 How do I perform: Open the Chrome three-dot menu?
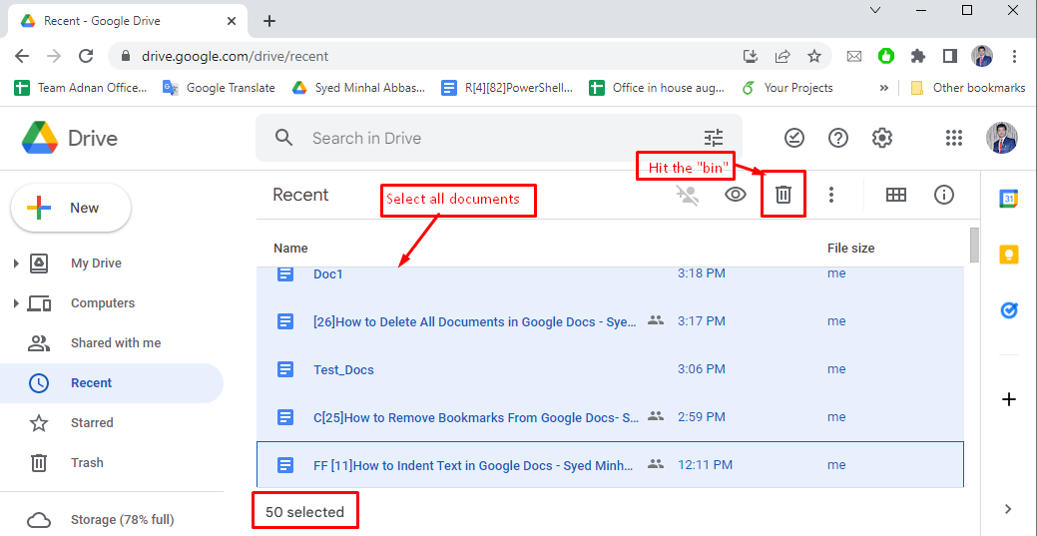(1014, 56)
